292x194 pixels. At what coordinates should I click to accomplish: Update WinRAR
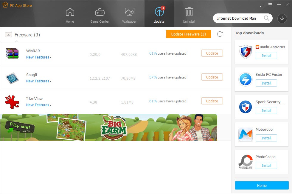point(212,53)
